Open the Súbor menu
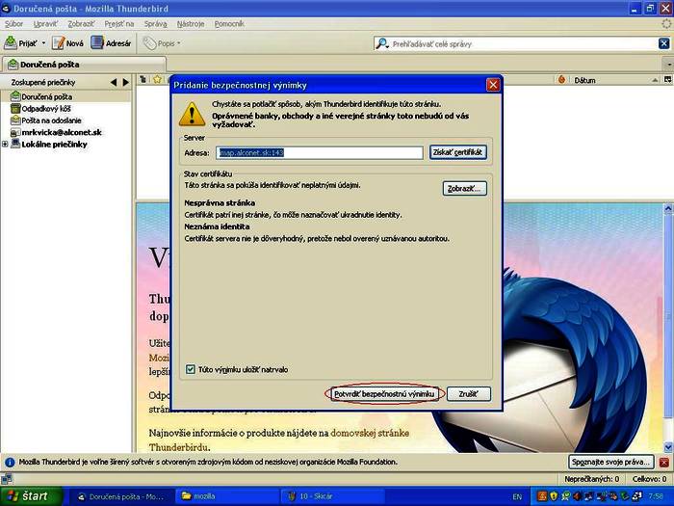 coord(13,24)
